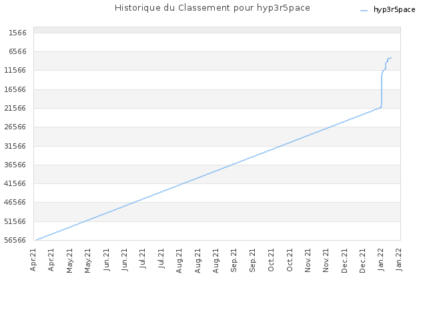Image resolution: width=427 pixels, height=320 pixels.
Task: Click the 41566 y-axis label
Action: tap(15, 183)
